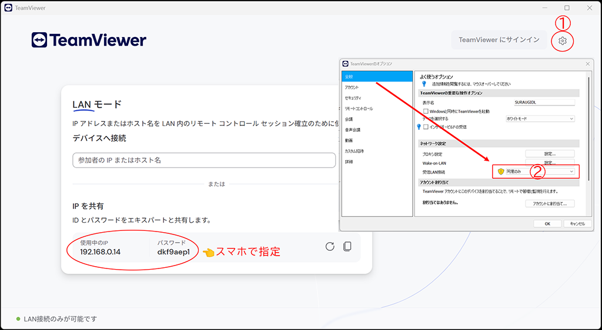
Task: Open 動画 options category
Action: tap(377, 141)
